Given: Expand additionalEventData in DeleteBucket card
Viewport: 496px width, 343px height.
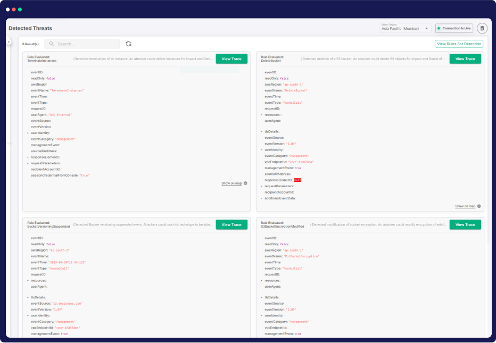Looking at the screenshot, I should [x=261, y=198].
